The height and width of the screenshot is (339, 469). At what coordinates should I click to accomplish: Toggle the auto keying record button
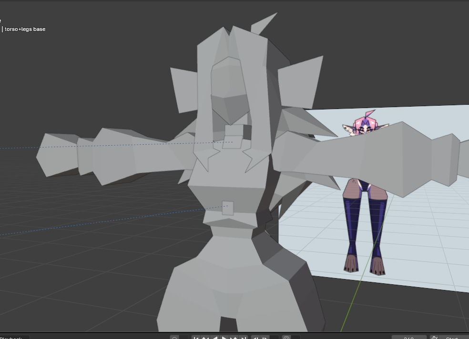[x=174, y=338]
